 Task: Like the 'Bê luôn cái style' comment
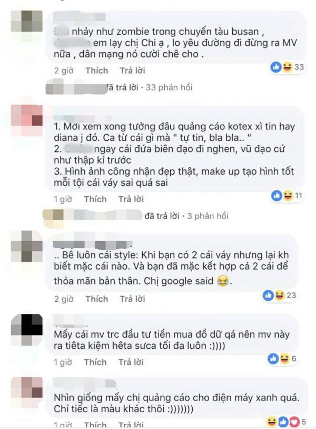97,299
